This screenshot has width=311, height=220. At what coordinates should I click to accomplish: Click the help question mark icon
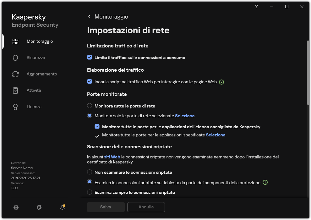click(256, 7)
